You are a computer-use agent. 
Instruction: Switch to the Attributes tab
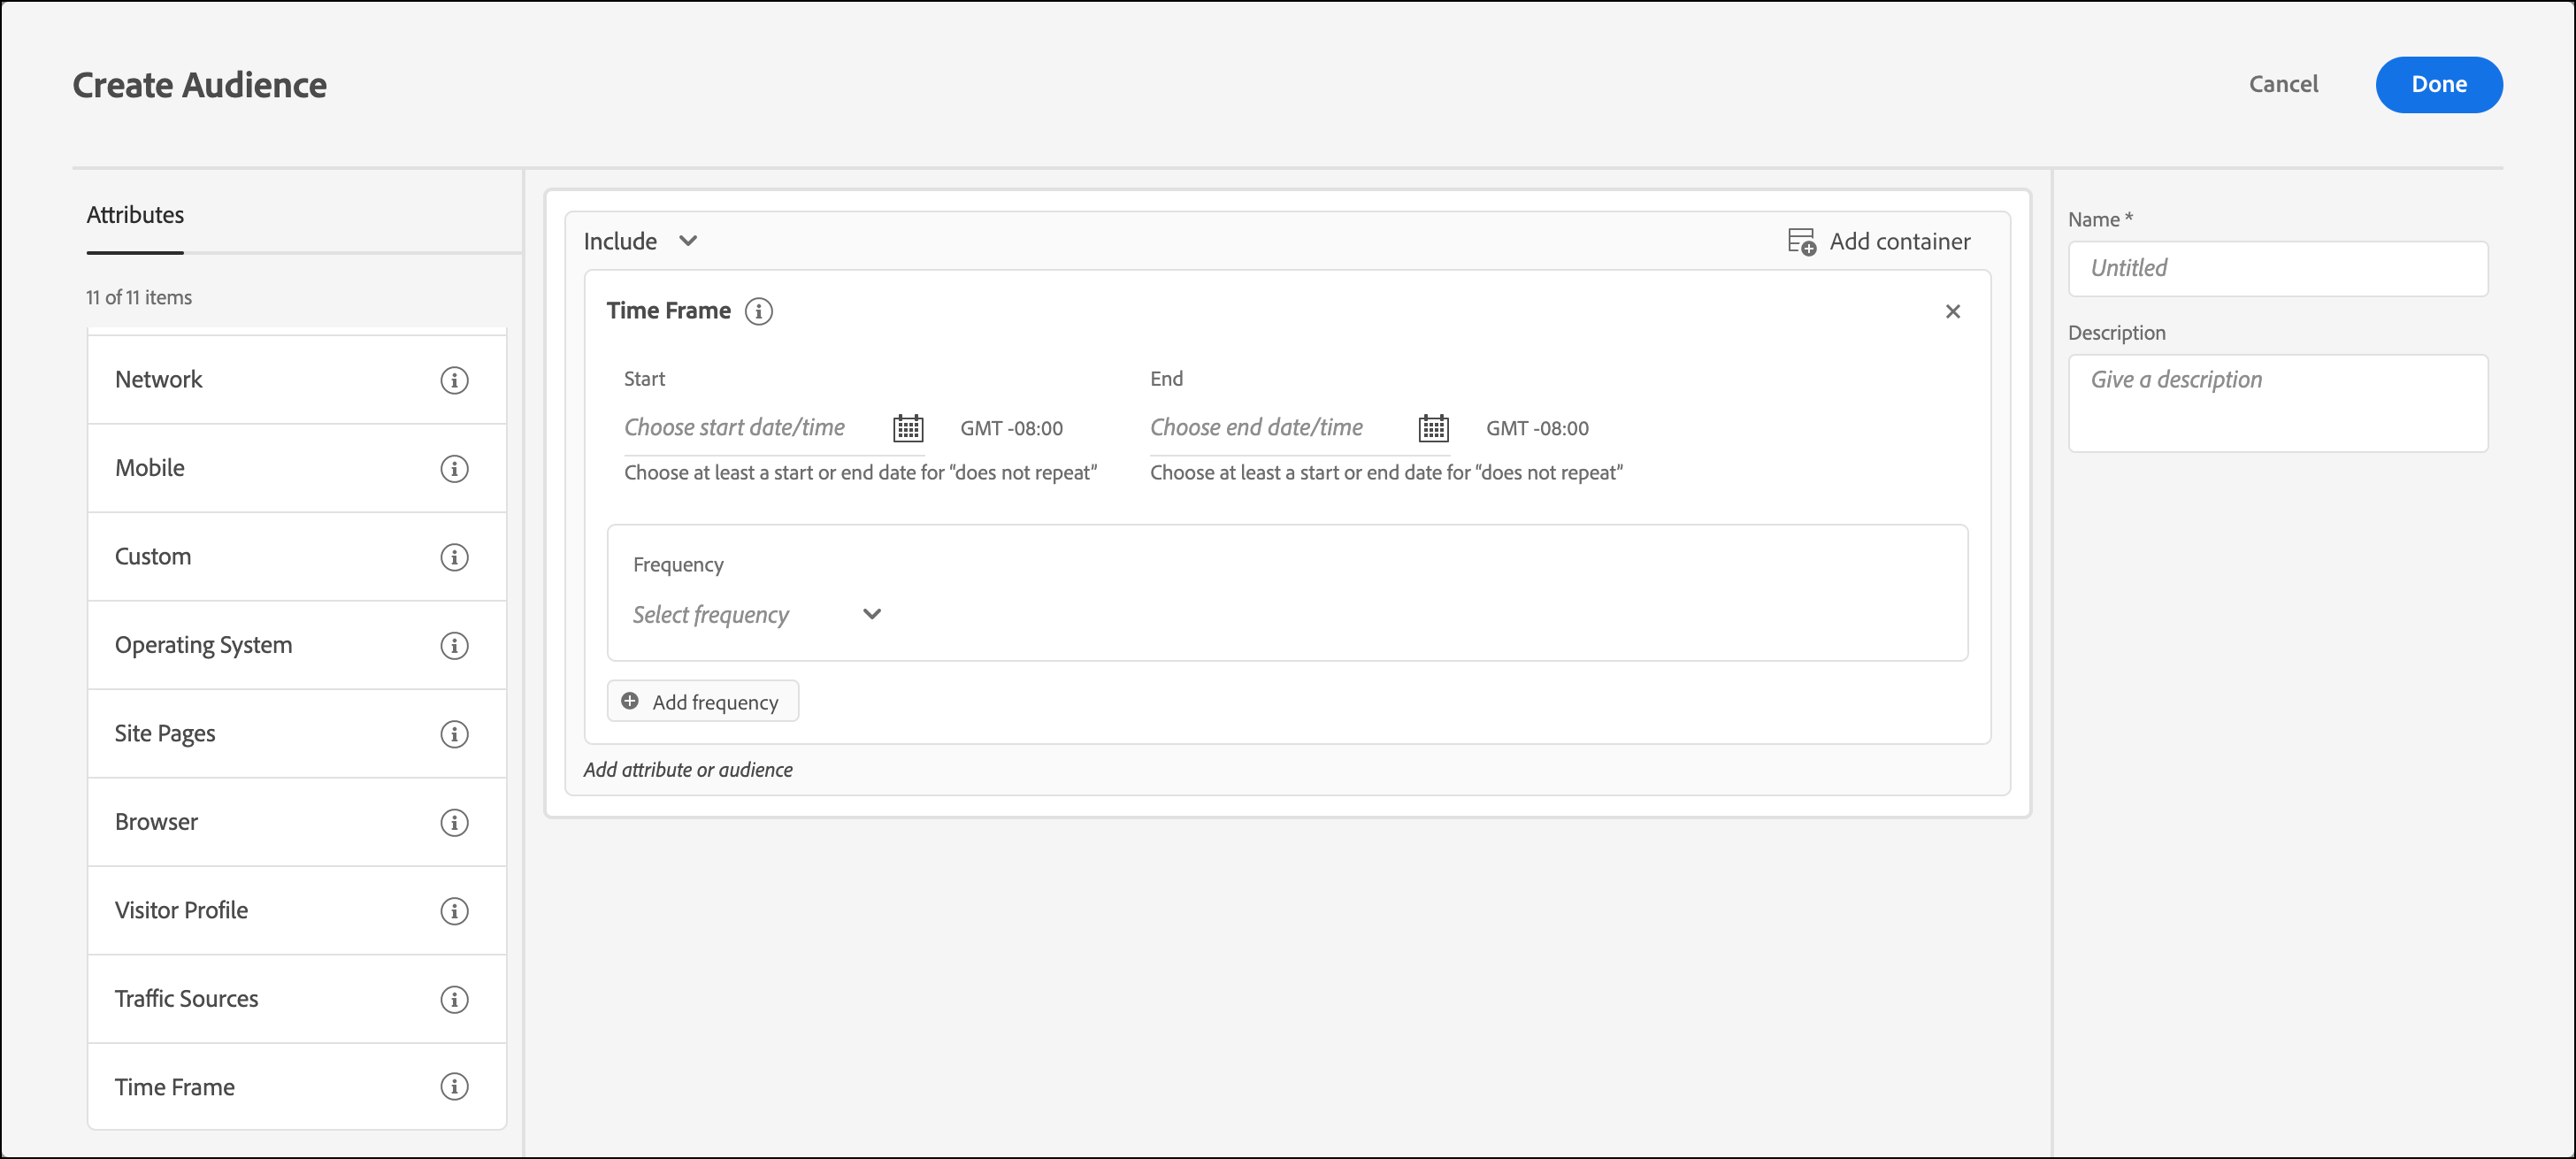(135, 215)
